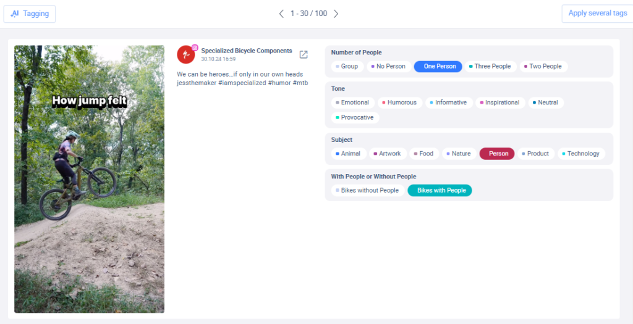
Task: Select the Group tag
Action: tap(347, 67)
